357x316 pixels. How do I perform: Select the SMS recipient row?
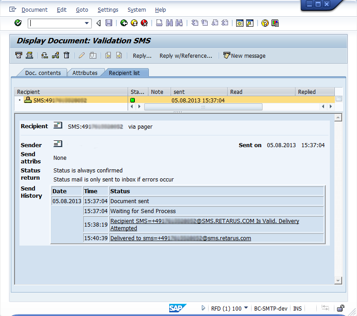60,100
